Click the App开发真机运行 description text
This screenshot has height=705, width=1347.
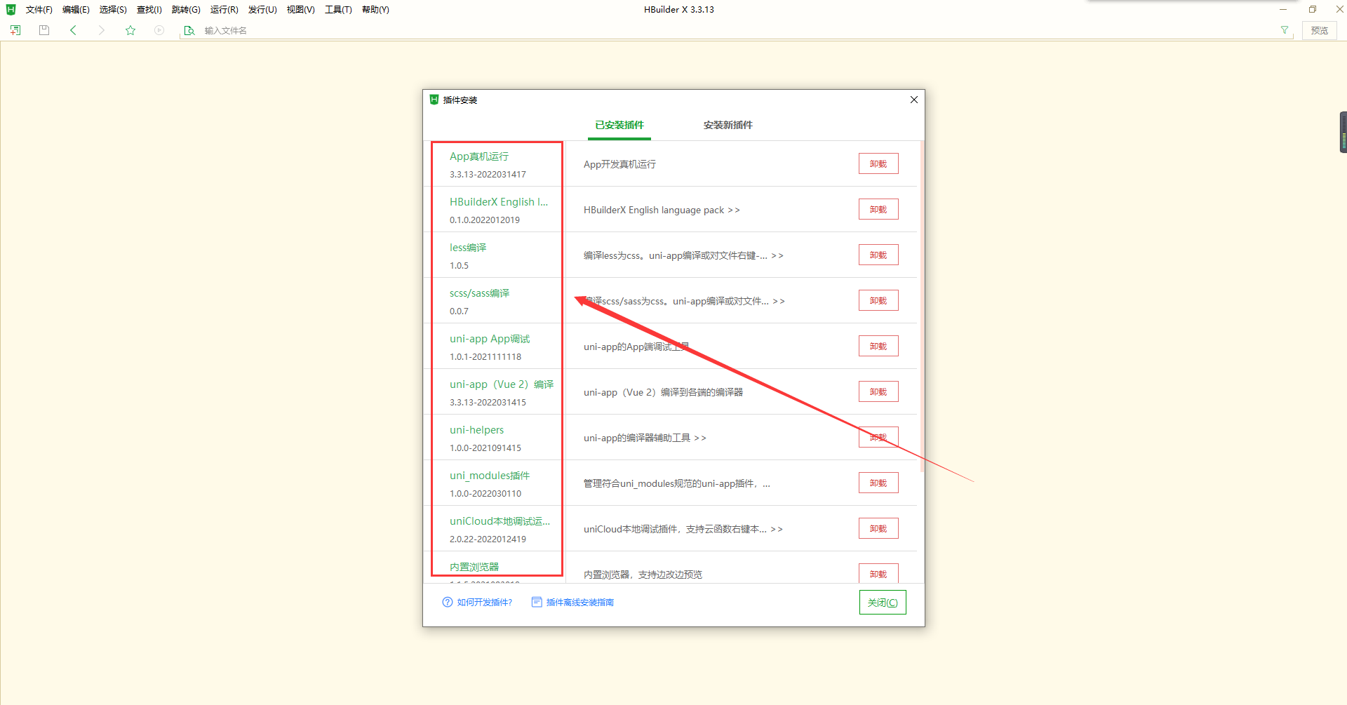(x=619, y=164)
